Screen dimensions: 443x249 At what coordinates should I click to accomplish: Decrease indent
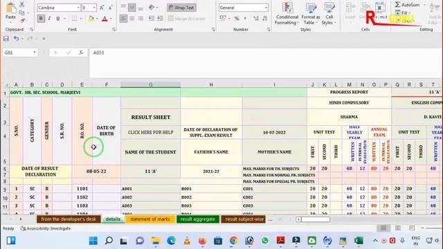[152, 19]
